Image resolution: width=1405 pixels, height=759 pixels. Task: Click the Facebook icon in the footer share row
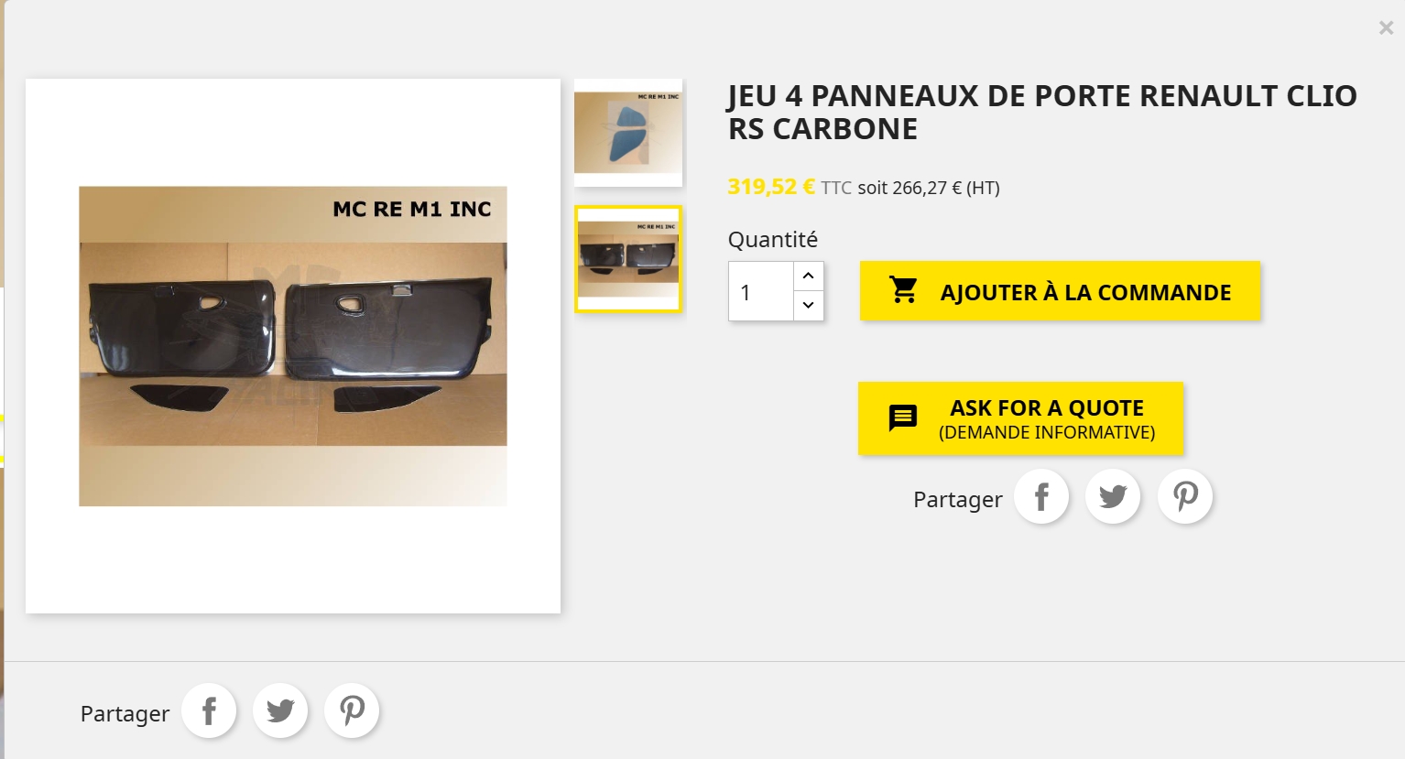coord(209,710)
